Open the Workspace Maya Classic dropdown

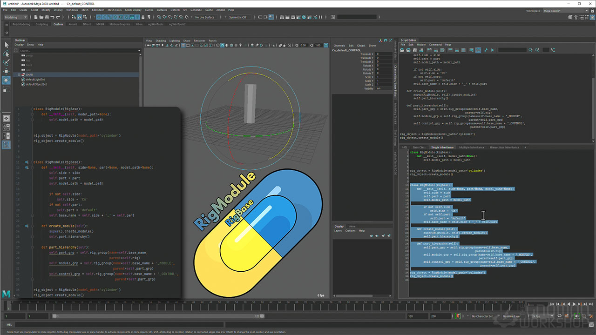(x=559, y=10)
